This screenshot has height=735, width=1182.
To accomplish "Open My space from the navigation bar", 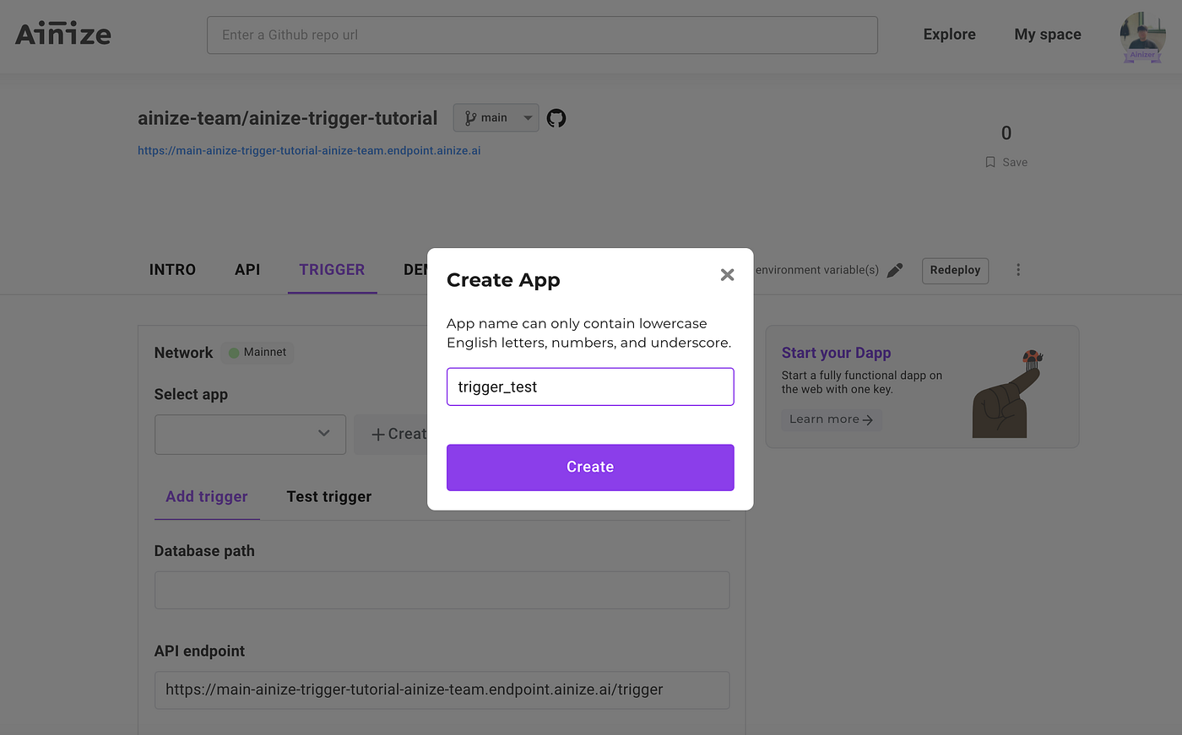I will click(1048, 34).
